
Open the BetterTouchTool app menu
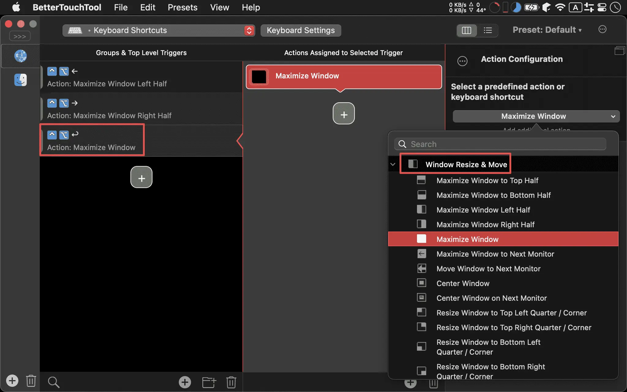click(67, 7)
